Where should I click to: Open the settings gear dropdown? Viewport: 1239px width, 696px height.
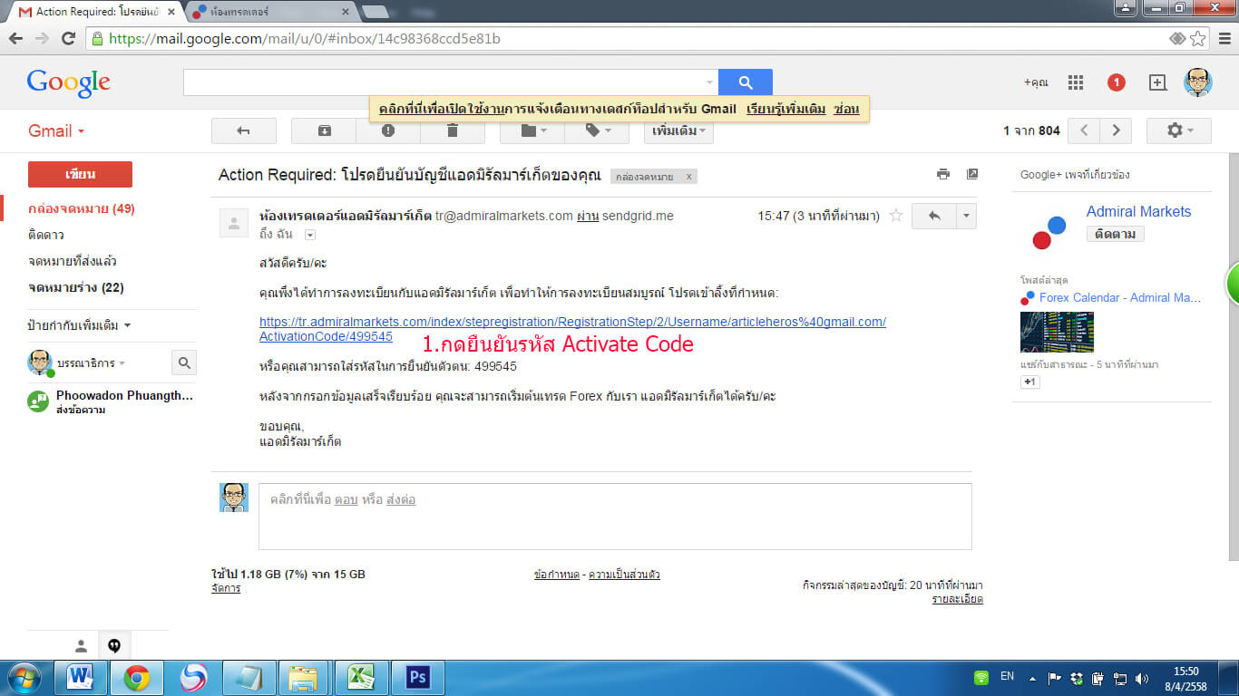click(x=1178, y=130)
